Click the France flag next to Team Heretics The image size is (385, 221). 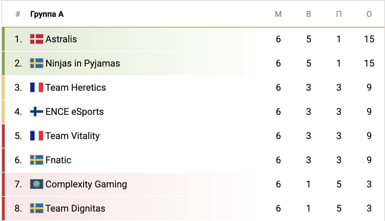click(x=37, y=88)
